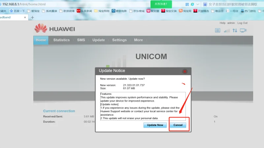This screenshot has height=148, width=264.
Task: Click the Update Notice dialog title
Action: pyautogui.click(x=112, y=71)
